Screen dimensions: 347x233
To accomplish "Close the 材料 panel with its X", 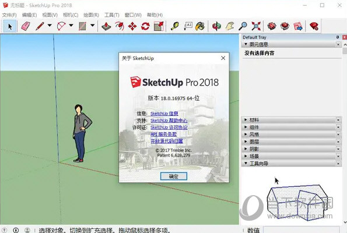I will coord(338,120).
